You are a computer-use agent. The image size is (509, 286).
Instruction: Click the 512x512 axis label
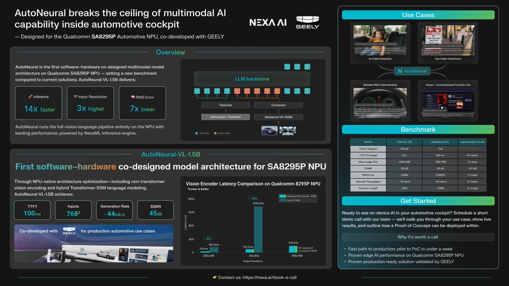pyautogui.click(x=255, y=256)
